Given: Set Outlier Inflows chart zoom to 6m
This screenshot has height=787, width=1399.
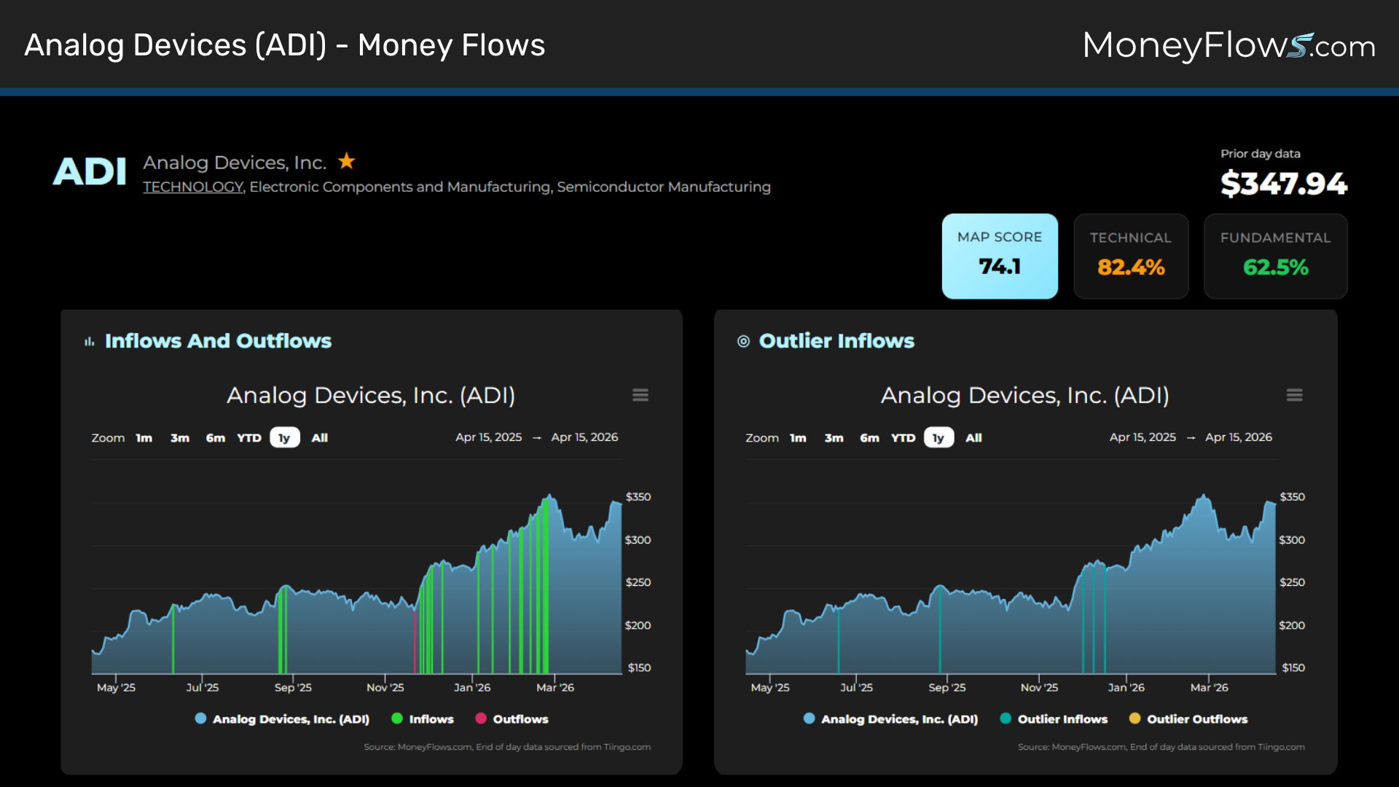Looking at the screenshot, I should [x=869, y=438].
